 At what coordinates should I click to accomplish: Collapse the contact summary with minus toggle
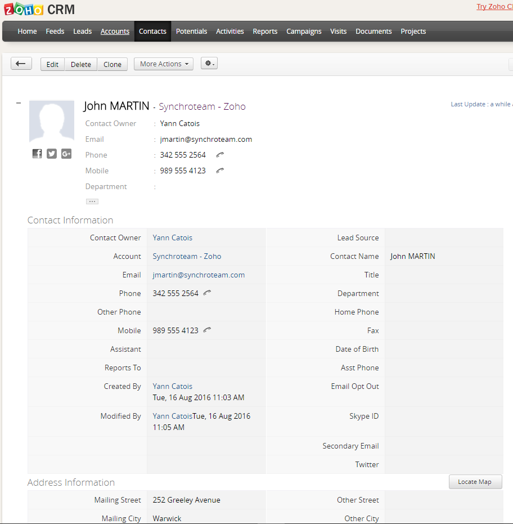pyautogui.click(x=19, y=103)
